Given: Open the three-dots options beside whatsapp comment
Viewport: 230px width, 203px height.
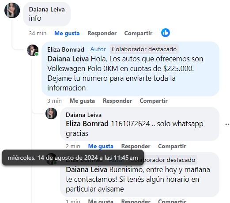Looking at the screenshot, I should coord(227,124).
